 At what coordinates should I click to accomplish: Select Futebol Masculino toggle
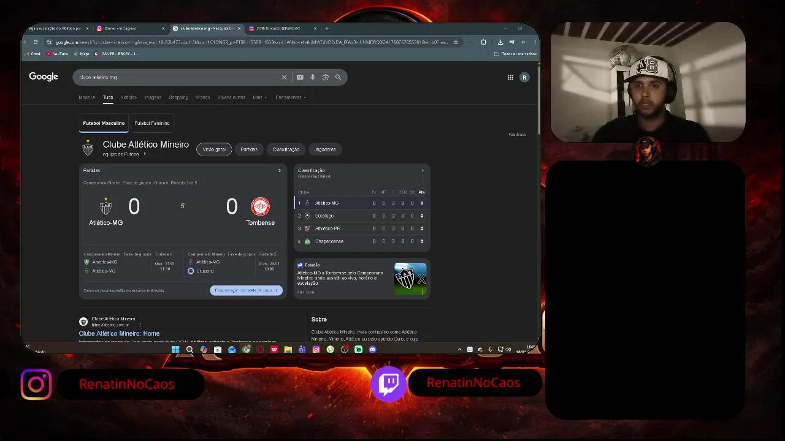pyautogui.click(x=104, y=123)
